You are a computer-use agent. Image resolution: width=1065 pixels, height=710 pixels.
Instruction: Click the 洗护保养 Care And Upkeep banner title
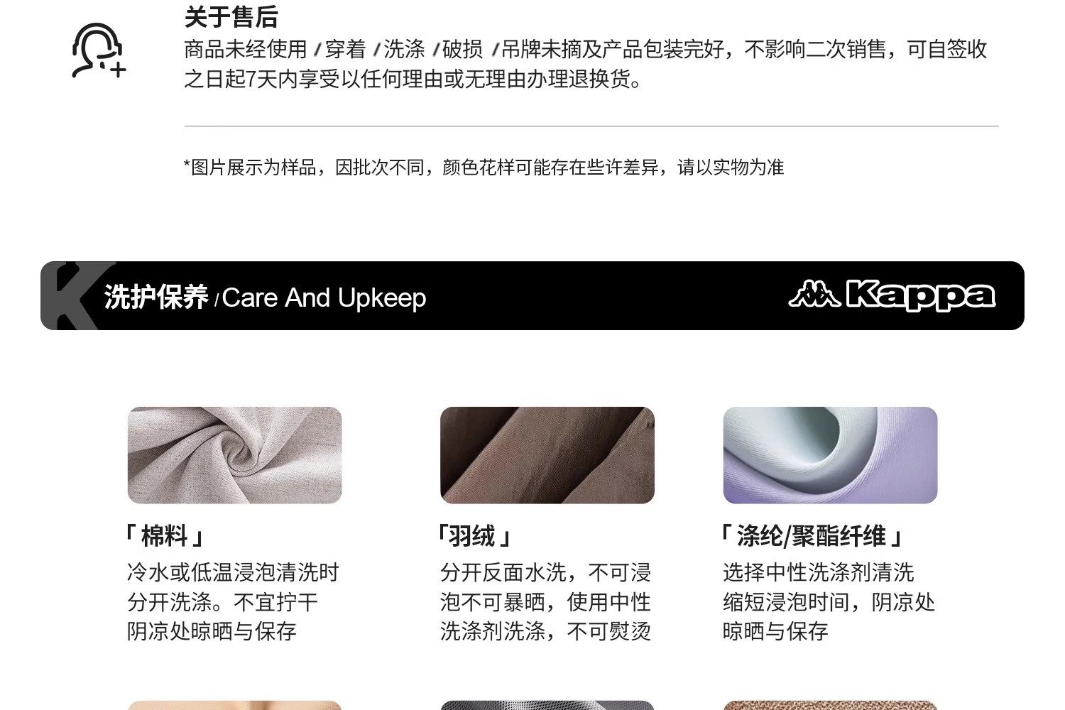click(x=265, y=297)
